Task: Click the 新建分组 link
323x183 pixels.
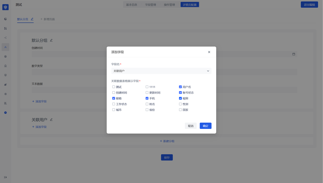Action: coord(167,141)
